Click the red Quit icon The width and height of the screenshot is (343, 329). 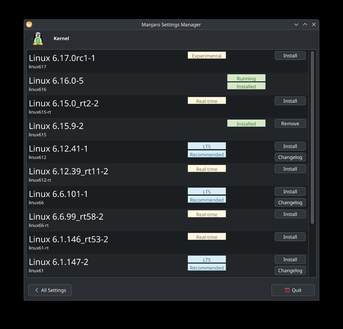coord(287,290)
